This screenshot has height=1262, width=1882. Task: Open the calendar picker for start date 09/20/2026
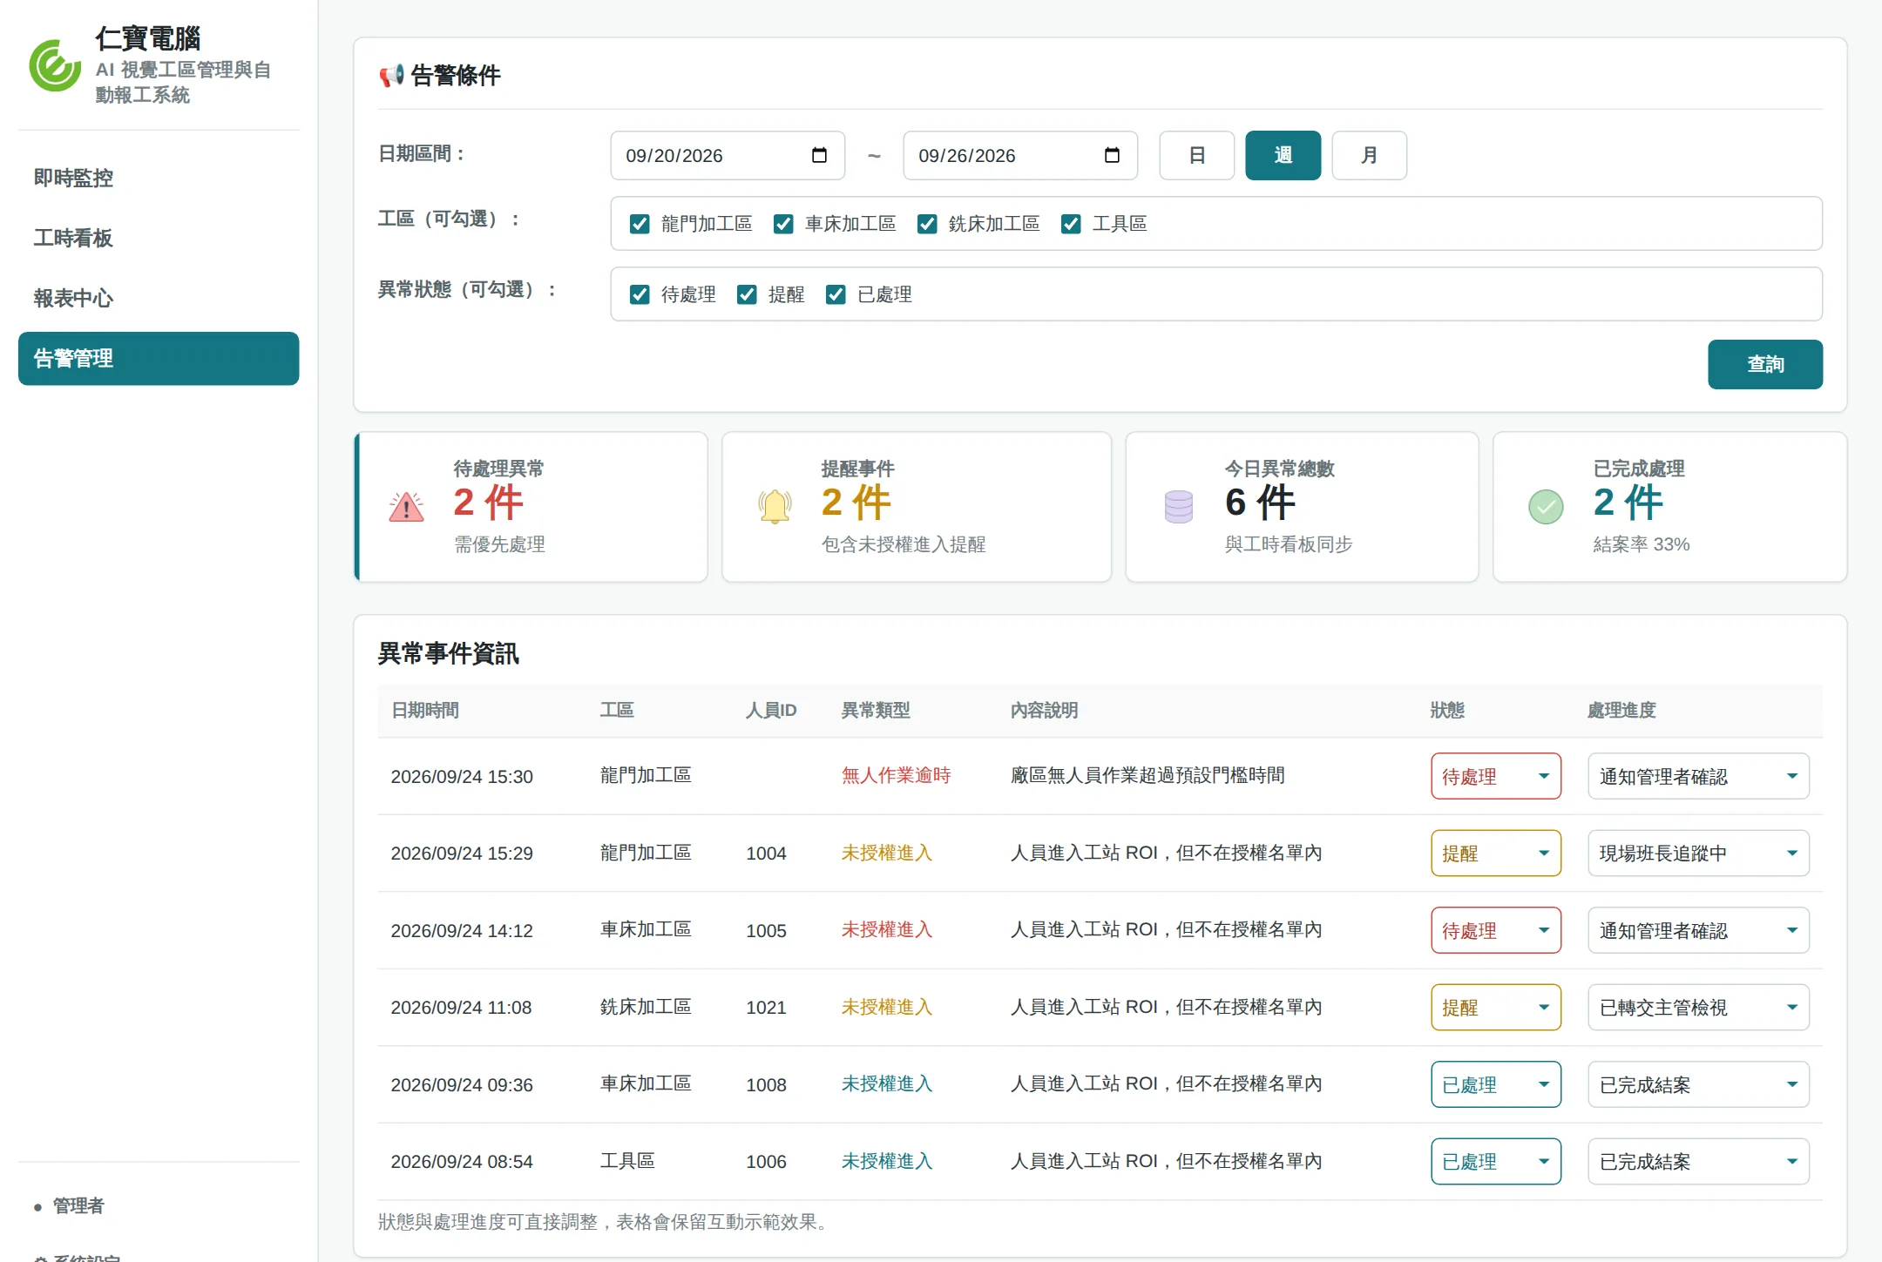point(819,155)
